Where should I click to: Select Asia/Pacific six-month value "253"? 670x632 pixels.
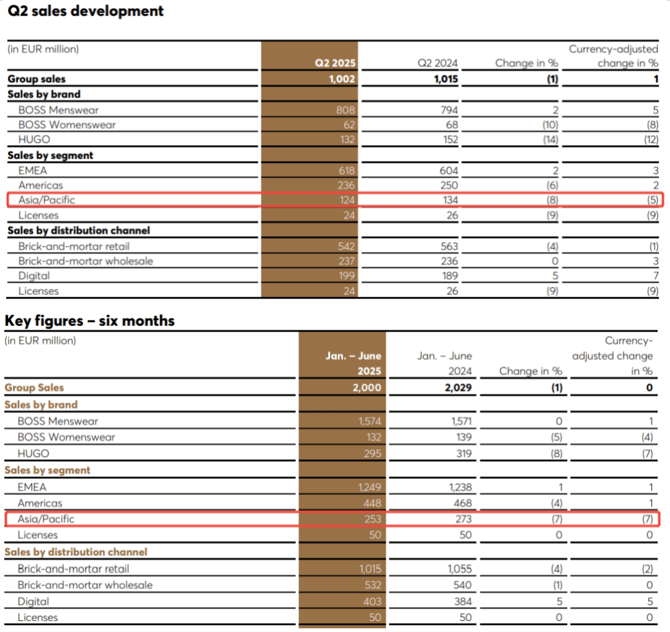[373, 519]
